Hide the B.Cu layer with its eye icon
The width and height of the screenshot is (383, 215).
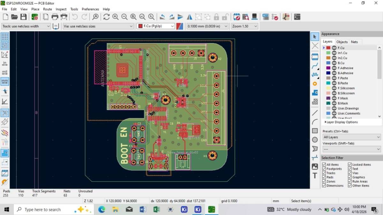click(334, 63)
